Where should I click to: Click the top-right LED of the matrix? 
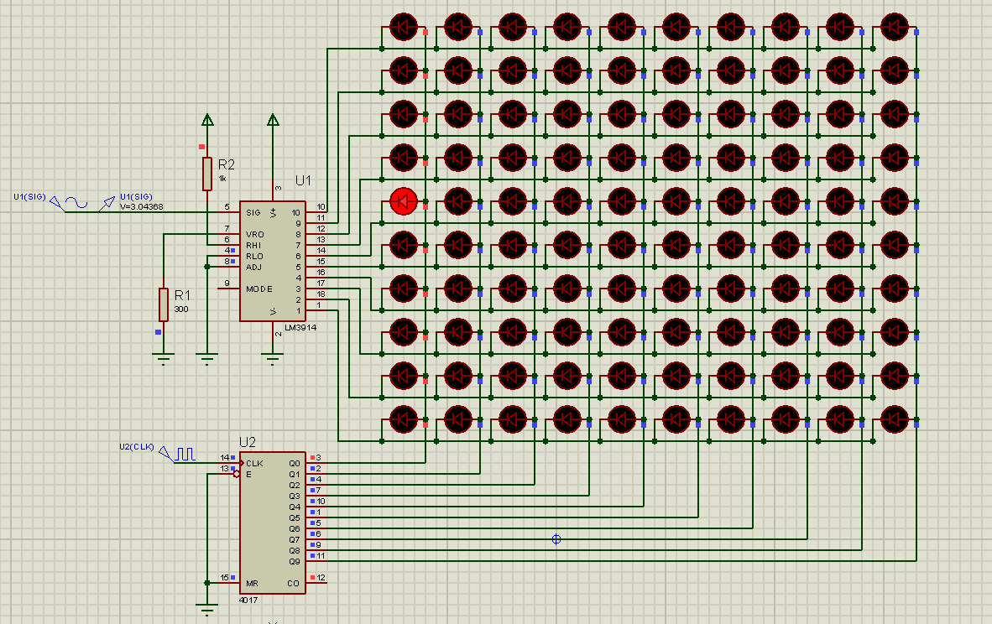click(x=895, y=27)
